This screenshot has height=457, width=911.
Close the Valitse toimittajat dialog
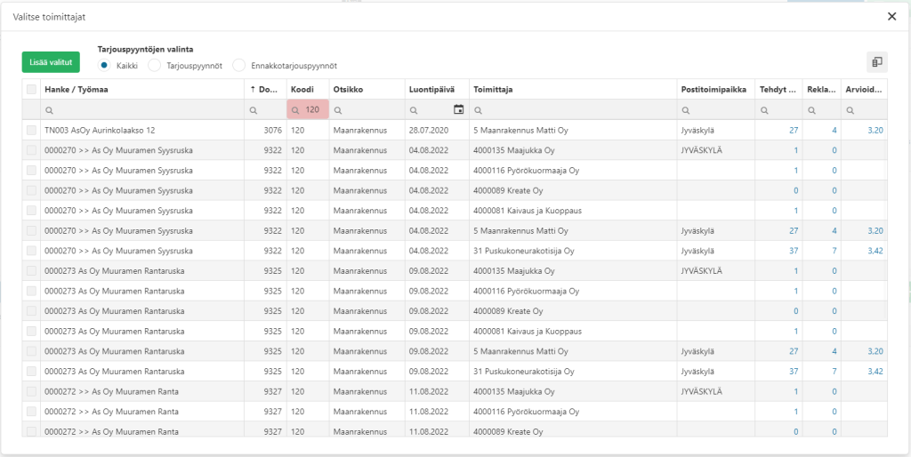891,17
